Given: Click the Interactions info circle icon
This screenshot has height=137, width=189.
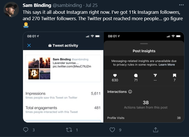Looking at the screenshot, I should (130, 92).
